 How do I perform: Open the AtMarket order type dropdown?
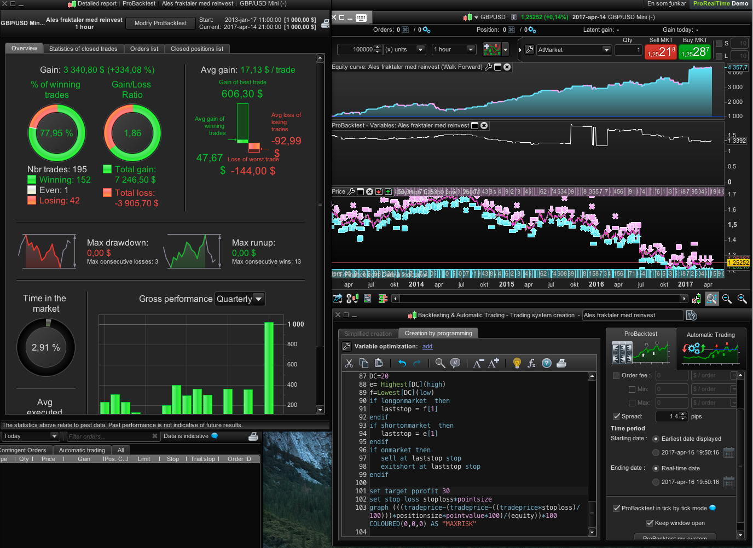pos(573,50)
